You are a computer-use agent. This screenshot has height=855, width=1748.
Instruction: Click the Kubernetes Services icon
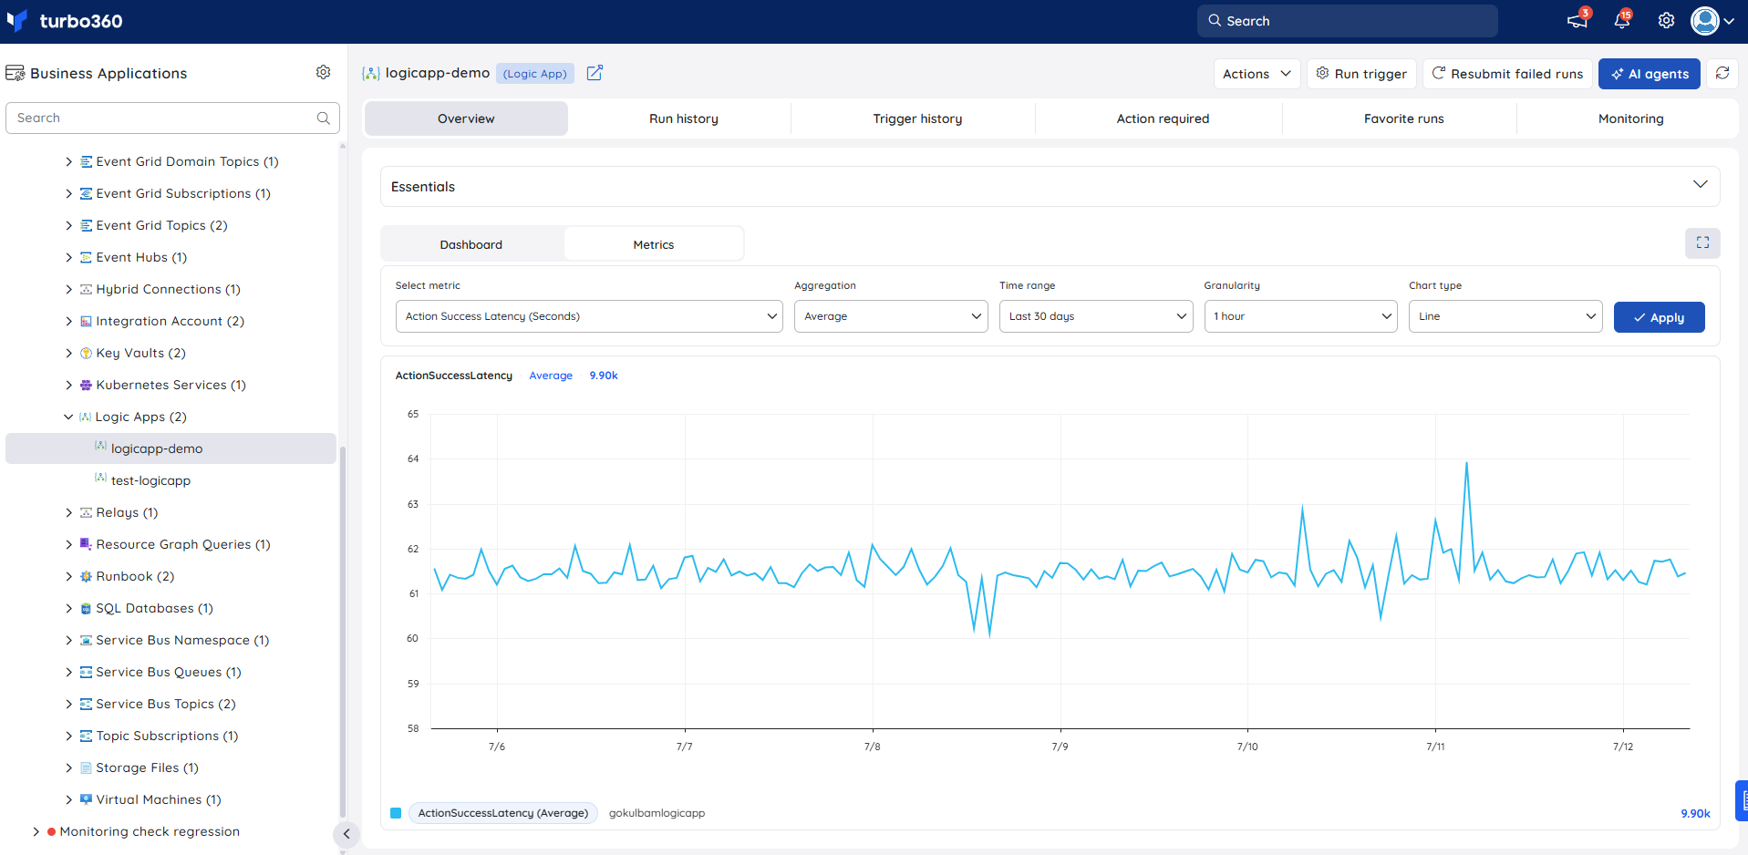(86, 385)
